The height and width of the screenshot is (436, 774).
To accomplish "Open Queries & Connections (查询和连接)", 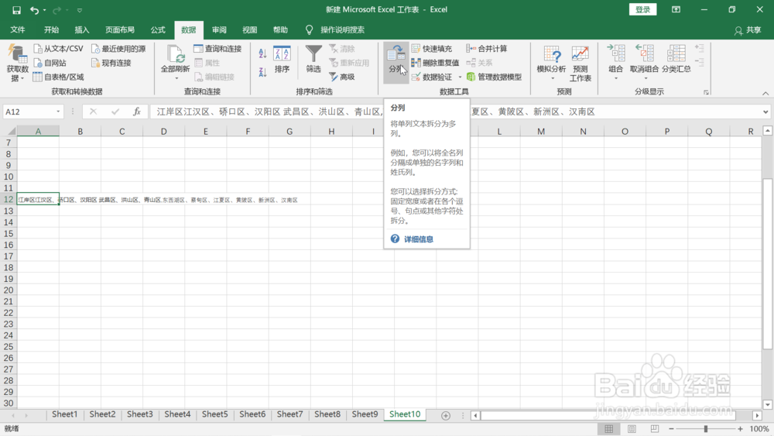I will 217,48.
